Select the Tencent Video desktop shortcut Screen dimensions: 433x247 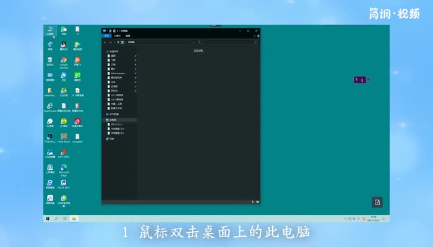point(77,46)
